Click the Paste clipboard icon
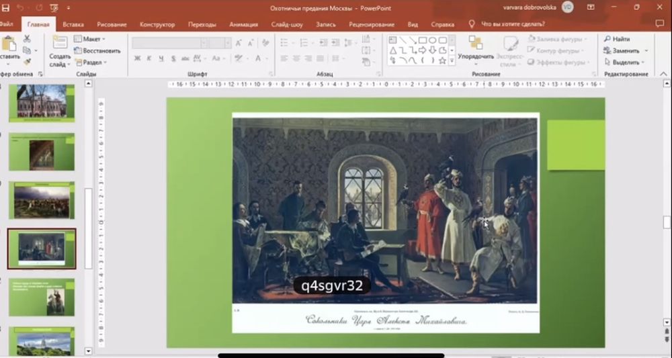 (9, 43)
